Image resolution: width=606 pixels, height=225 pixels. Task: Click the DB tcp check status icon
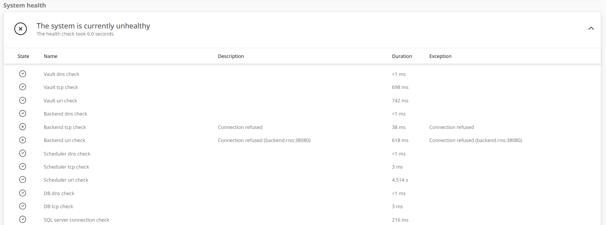point(23,206)
